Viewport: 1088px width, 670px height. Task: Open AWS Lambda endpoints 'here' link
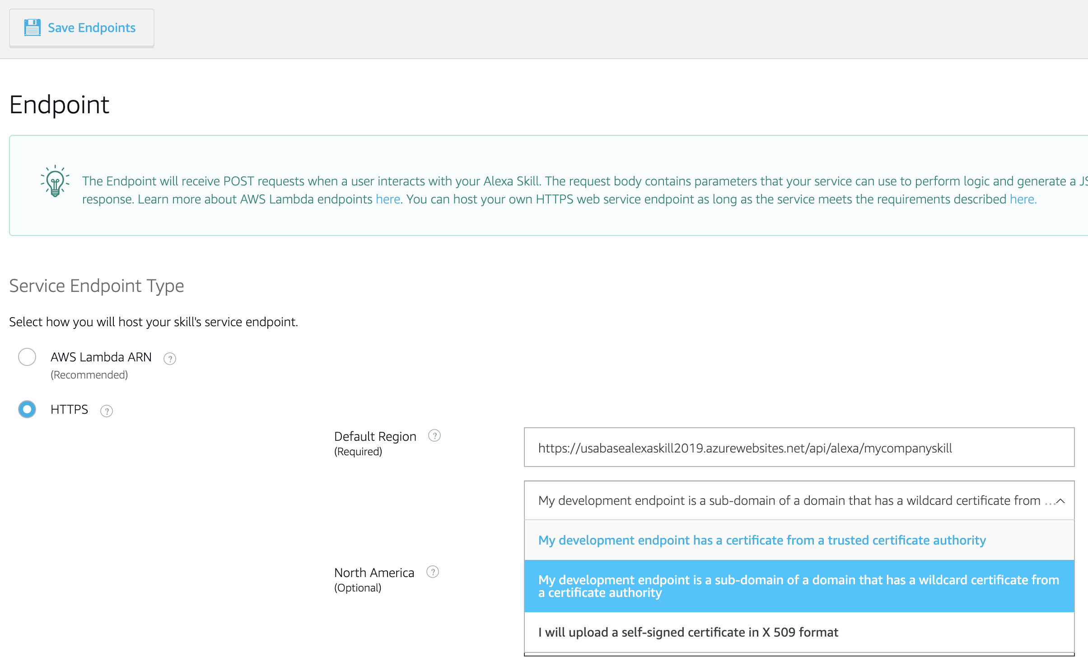388,199
